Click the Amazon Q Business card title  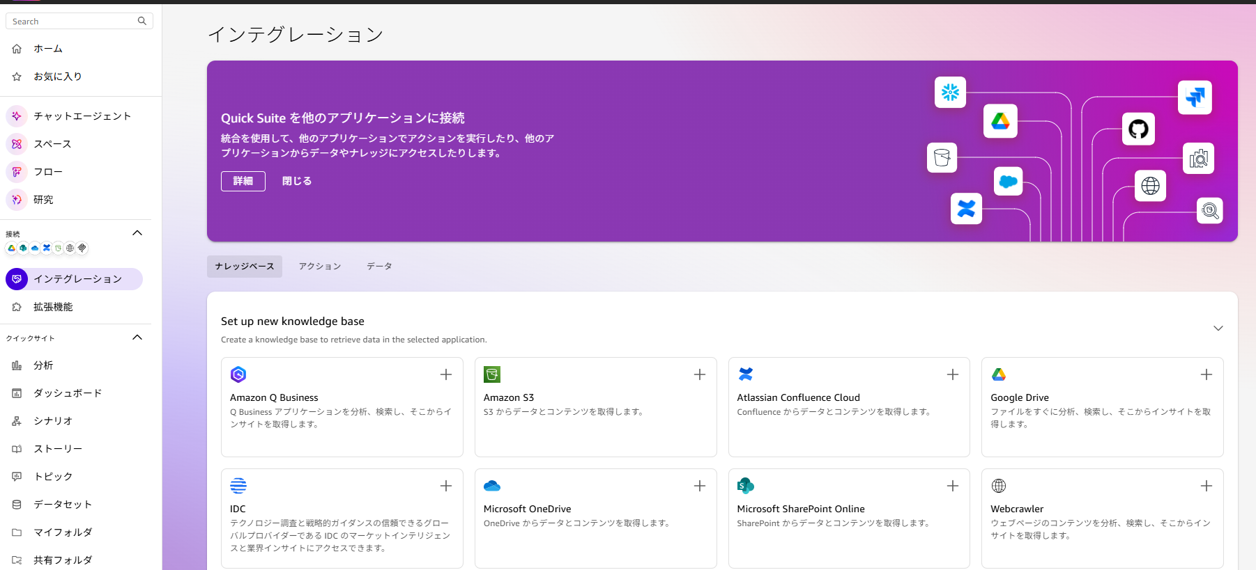pyautogui.click(x=274, y=397)
